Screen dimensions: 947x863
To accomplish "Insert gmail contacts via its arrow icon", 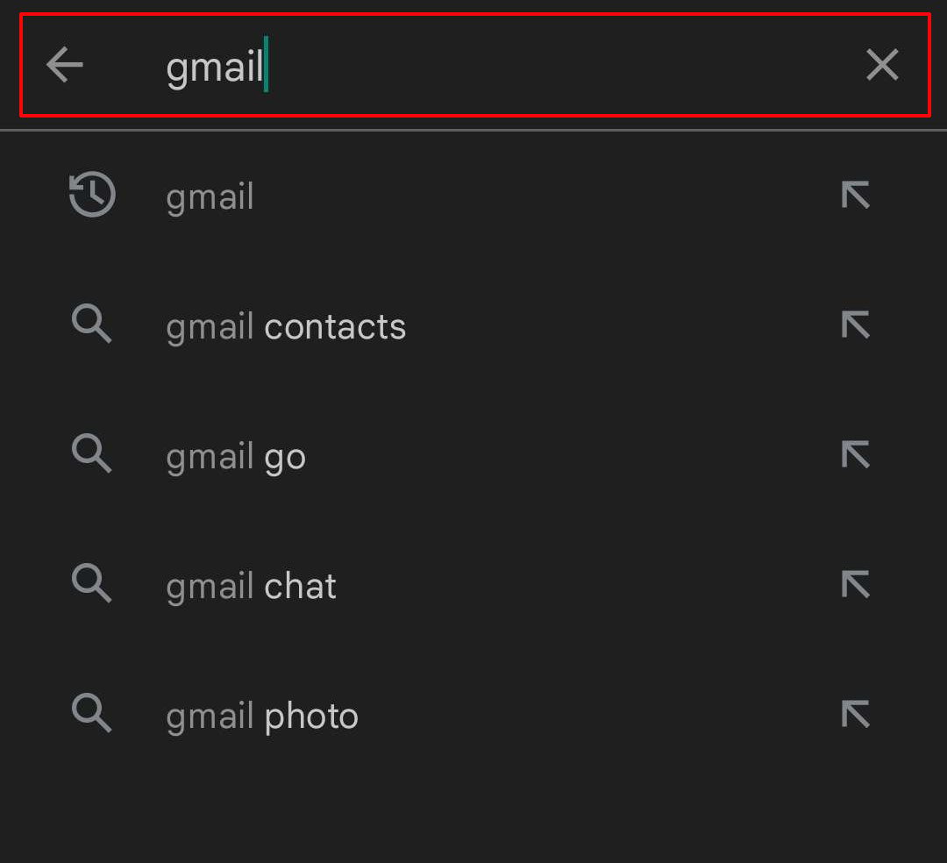I will click(856, 325).
